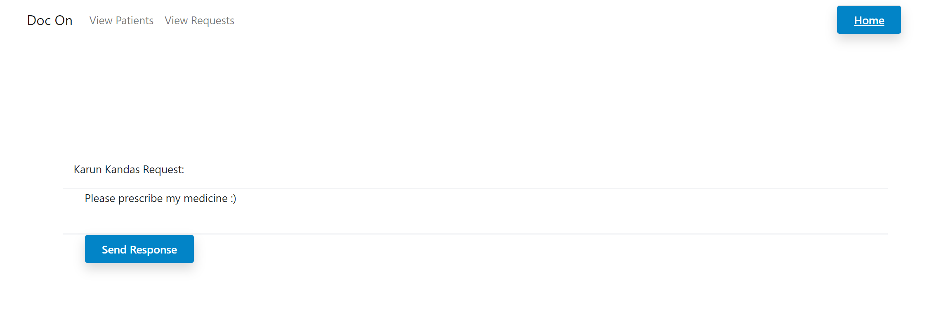Click the underlined Home text

[869, 20]
